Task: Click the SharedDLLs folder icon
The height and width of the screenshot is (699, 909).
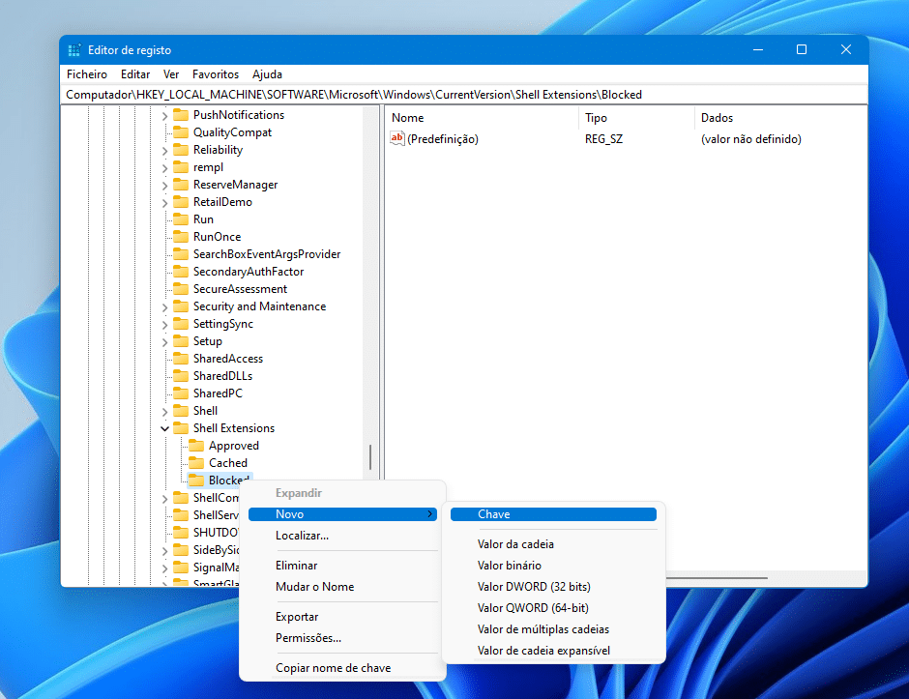Action: [181, 375]
